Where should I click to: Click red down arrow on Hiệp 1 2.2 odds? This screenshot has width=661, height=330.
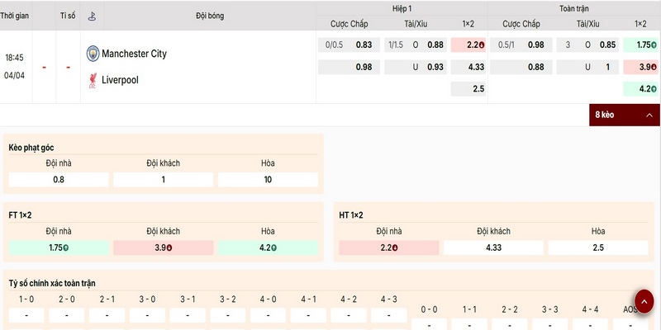tap(481, 45)
